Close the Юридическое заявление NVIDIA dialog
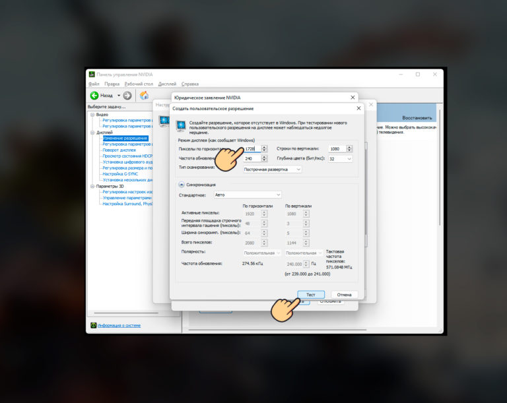This screenshot has width=507, height=403. (x=353, y=97)
